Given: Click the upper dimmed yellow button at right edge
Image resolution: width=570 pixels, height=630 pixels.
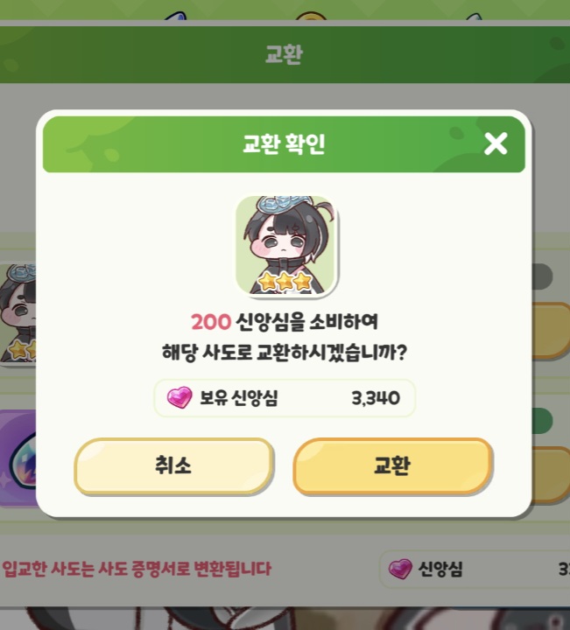Looking at the screenshot, I should (x=551, y=330).
